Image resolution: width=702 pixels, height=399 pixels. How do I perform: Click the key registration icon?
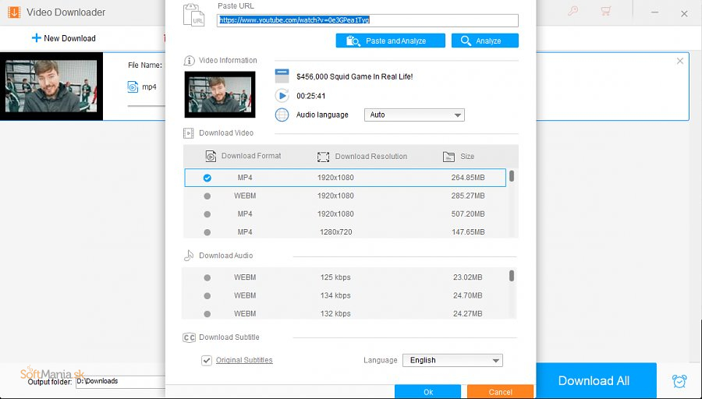(573, 12)
